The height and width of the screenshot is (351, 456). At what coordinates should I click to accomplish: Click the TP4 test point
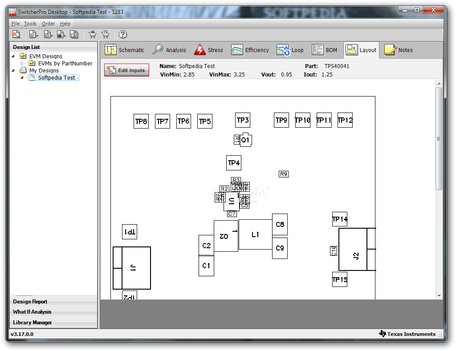pyautogui.click(x=234, y=163)
